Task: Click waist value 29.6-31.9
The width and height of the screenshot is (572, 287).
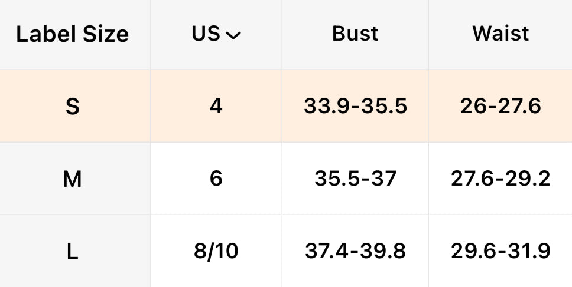Action: click(500, 252)
